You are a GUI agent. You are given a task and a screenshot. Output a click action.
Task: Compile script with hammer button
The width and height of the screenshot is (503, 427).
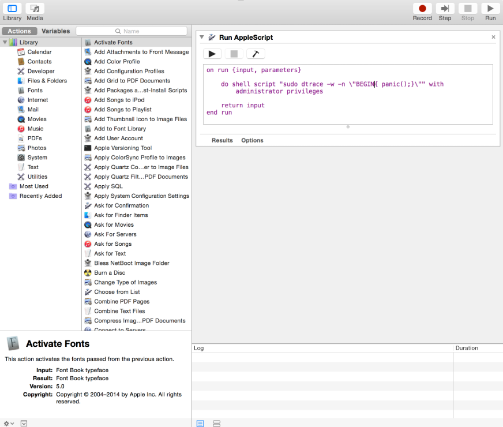[256, 54]
